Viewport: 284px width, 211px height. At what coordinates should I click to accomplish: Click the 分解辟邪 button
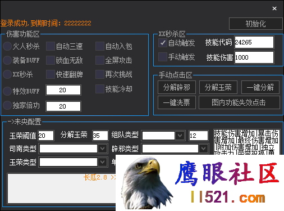pyautogui.click(x=177, y=87)
